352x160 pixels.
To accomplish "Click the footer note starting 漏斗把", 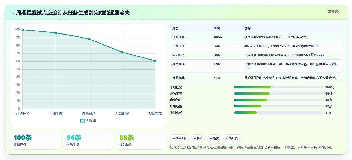I will (x=251, y=147).
